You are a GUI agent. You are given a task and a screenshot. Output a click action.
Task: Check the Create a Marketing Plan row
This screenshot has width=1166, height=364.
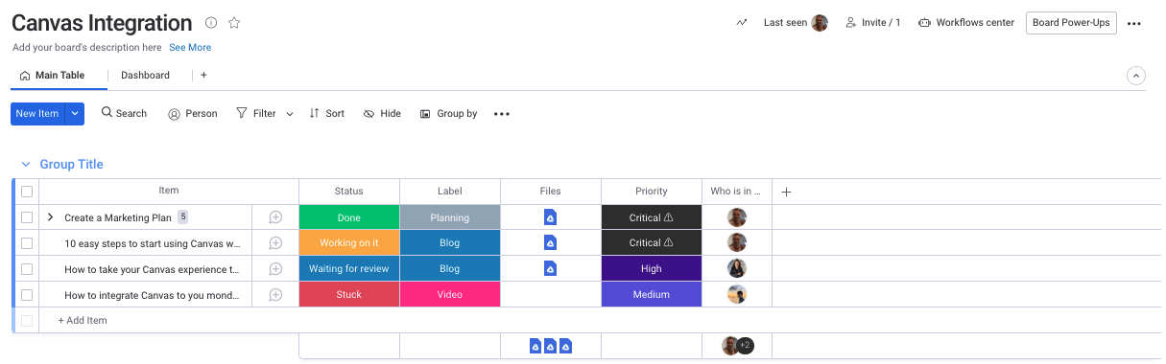pos(27,217)
